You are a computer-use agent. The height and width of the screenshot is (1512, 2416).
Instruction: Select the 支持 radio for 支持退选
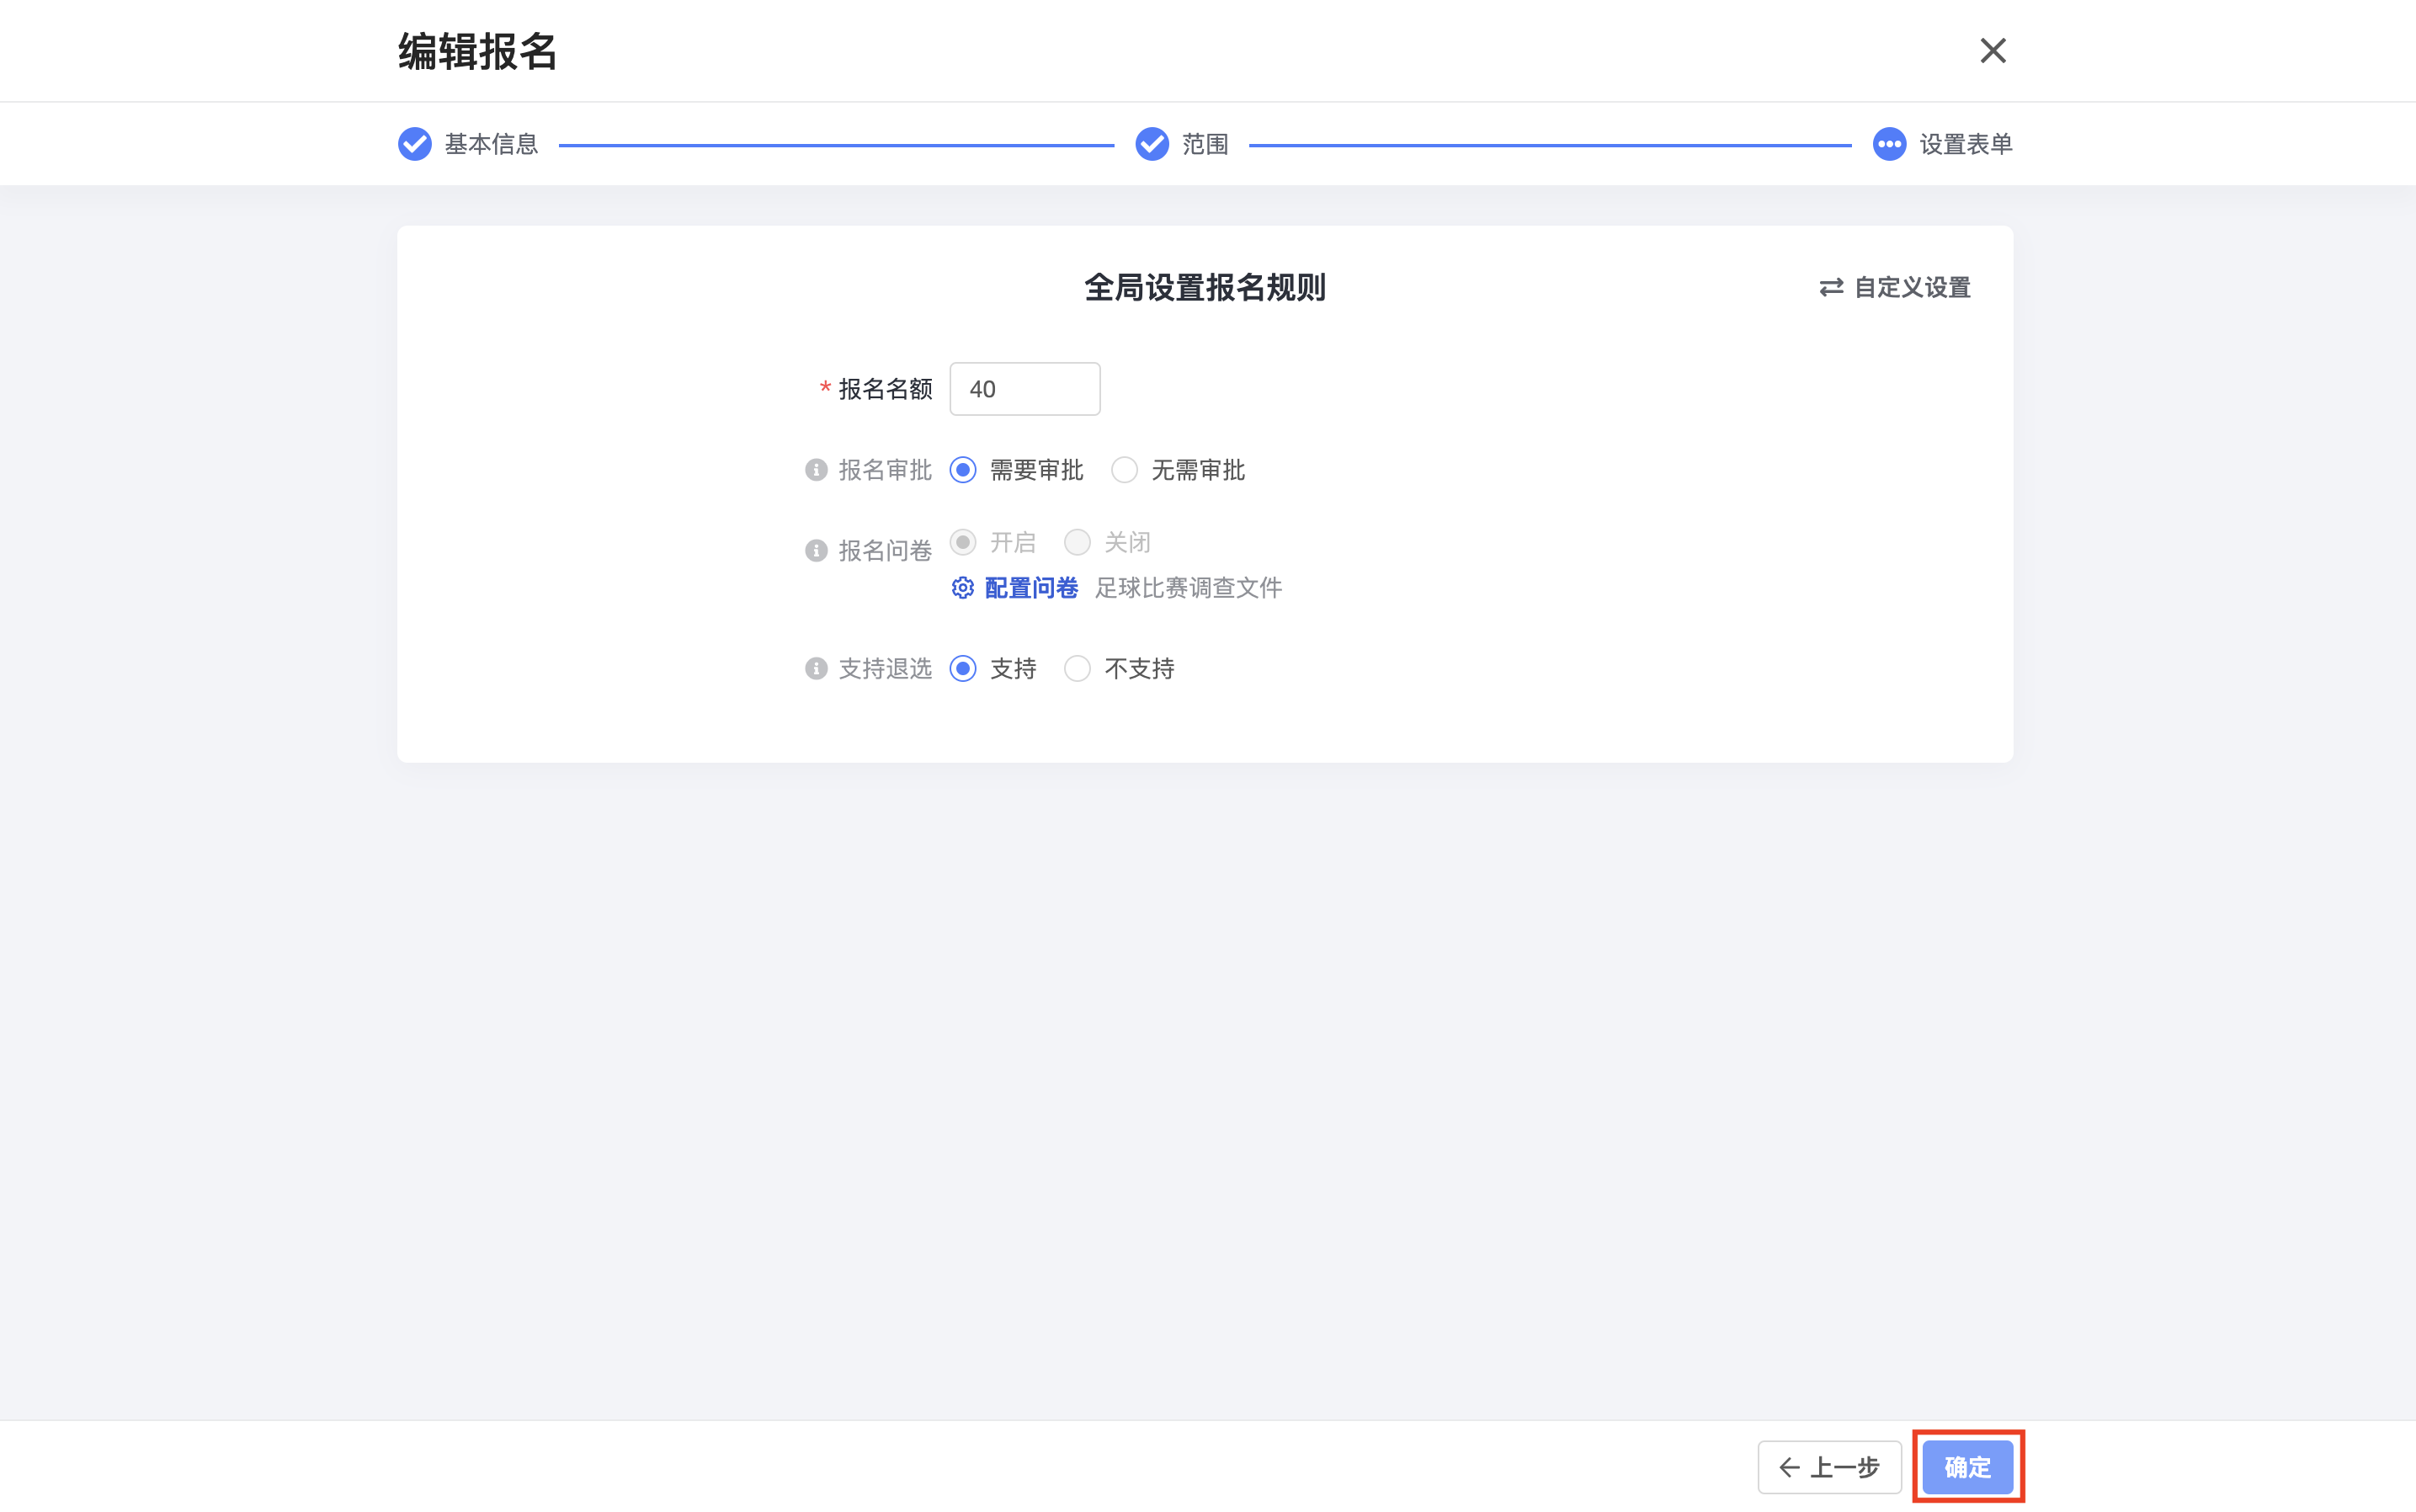(x=962, y=669)
